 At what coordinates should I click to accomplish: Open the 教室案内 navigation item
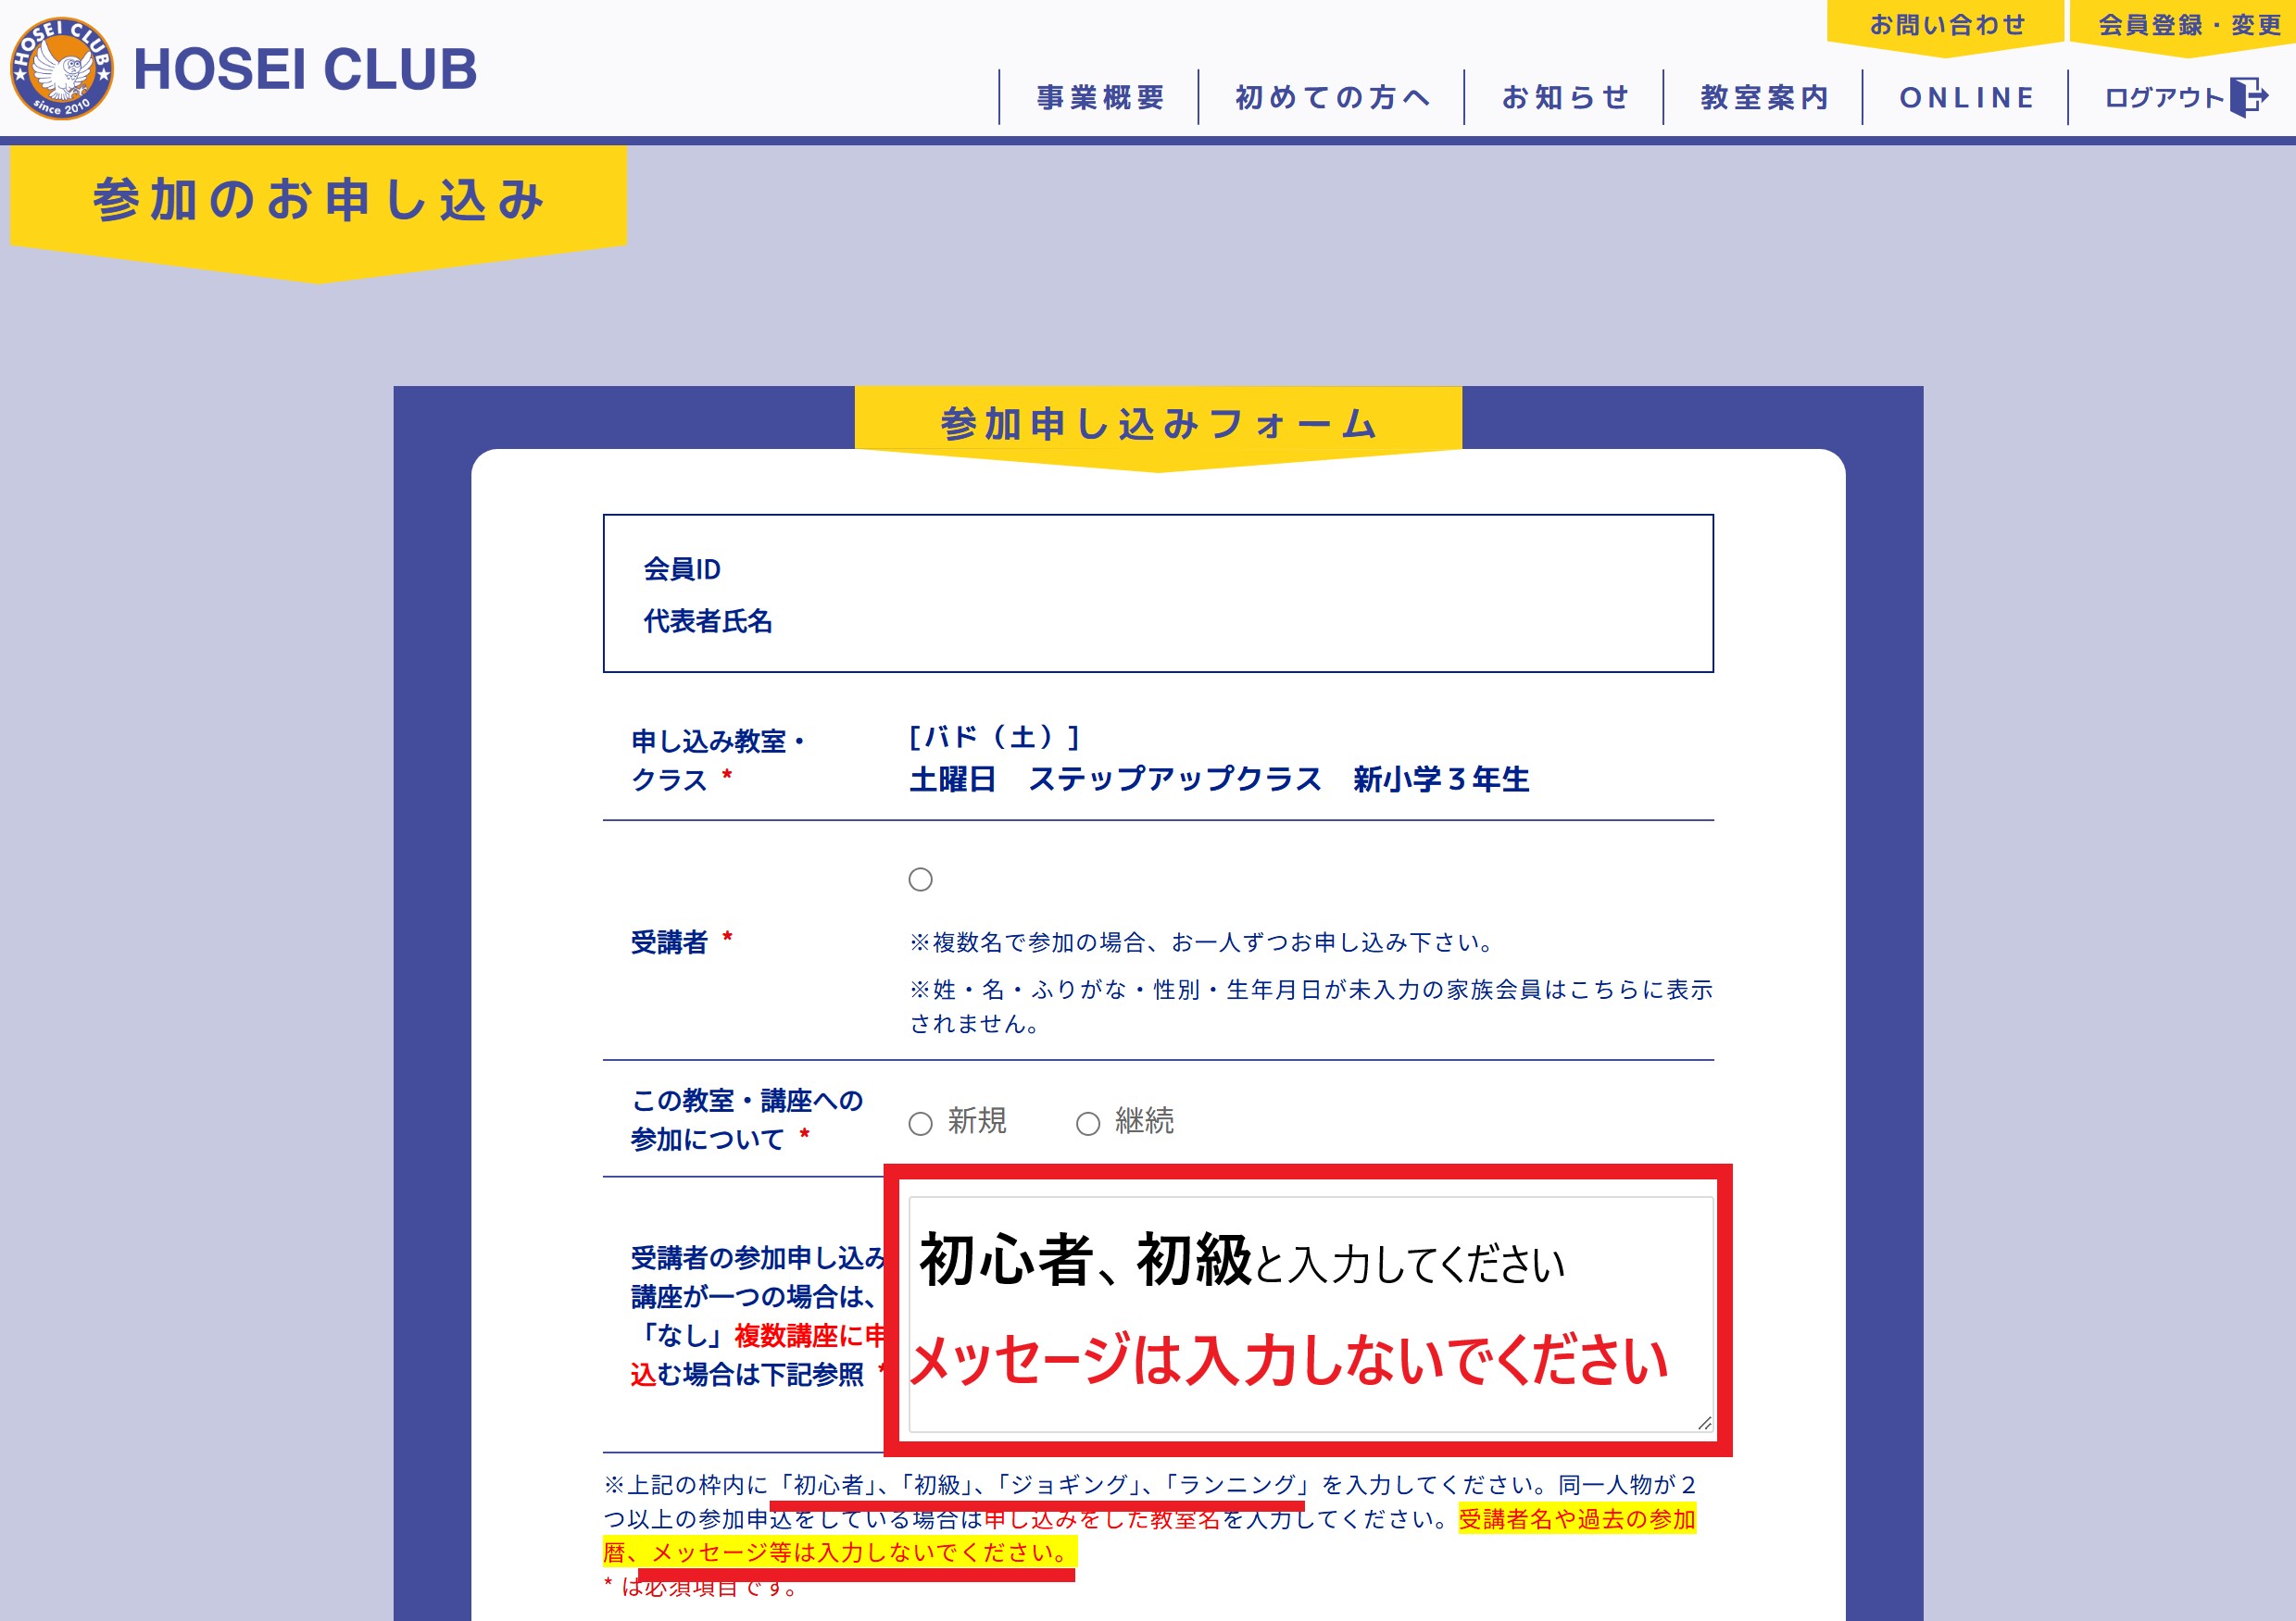click(x=1764, y=97)
